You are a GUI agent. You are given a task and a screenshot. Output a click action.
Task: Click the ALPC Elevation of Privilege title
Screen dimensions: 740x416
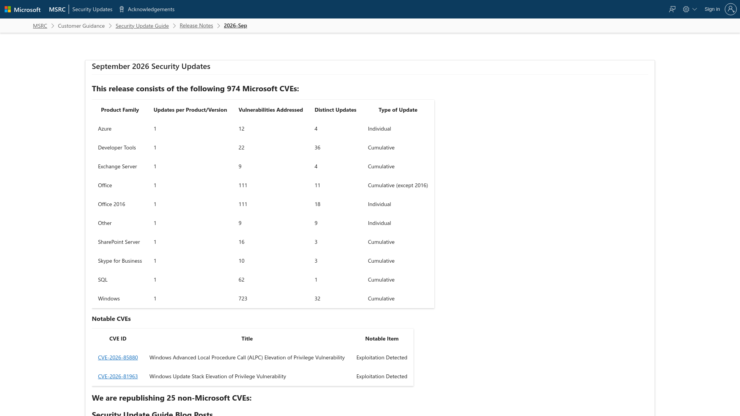point(247,357)
